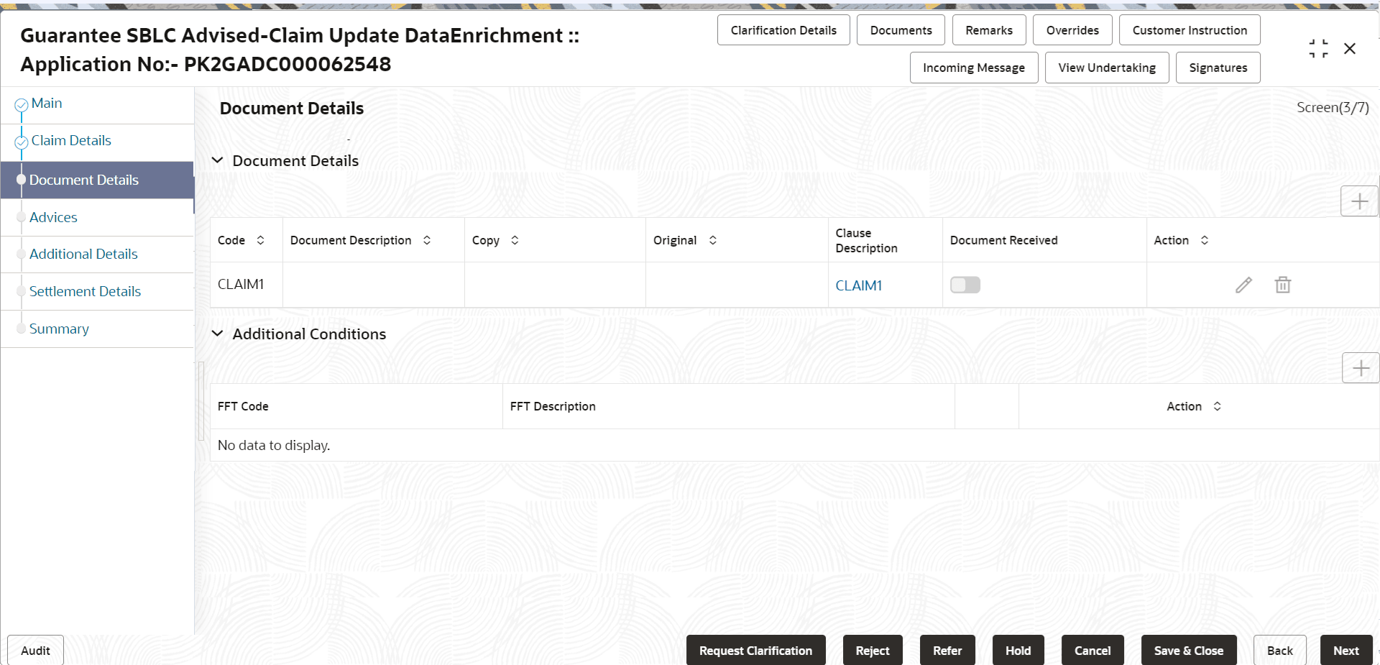Screen dimensions: 1380x665
Task: Open the CLAIM1 clause description link
Action: point(858,285)
